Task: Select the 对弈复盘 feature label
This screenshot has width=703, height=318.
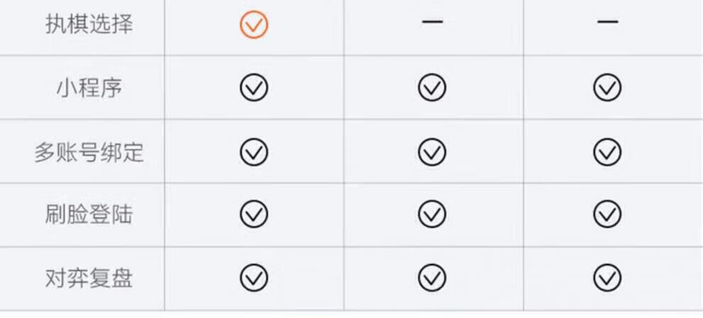Action: (89, 278)
